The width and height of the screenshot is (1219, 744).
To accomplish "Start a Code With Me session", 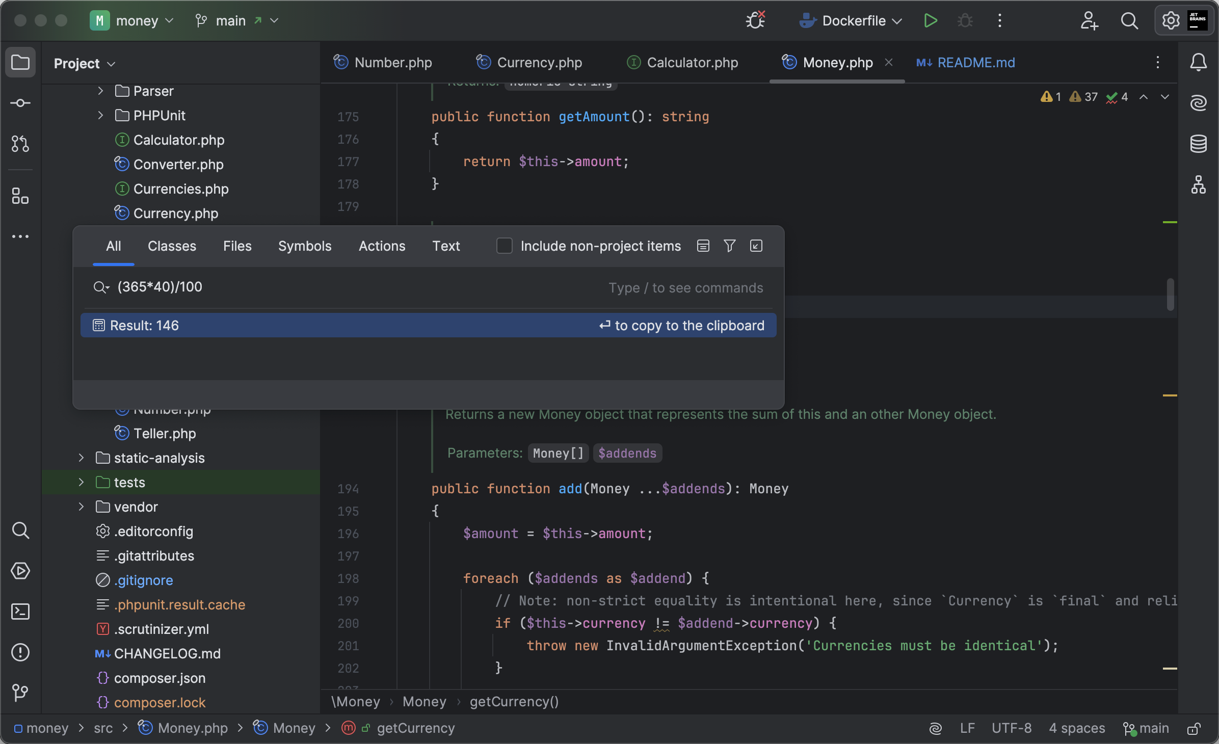I will (1089, 20).
